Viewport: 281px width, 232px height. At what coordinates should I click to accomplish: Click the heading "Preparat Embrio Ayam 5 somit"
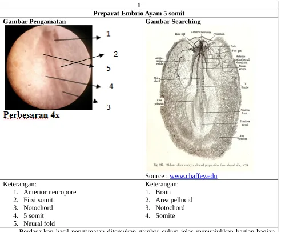coord(139,13)
